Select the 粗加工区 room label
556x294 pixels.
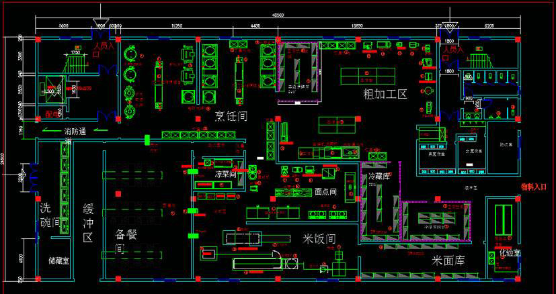click(385, 93)
